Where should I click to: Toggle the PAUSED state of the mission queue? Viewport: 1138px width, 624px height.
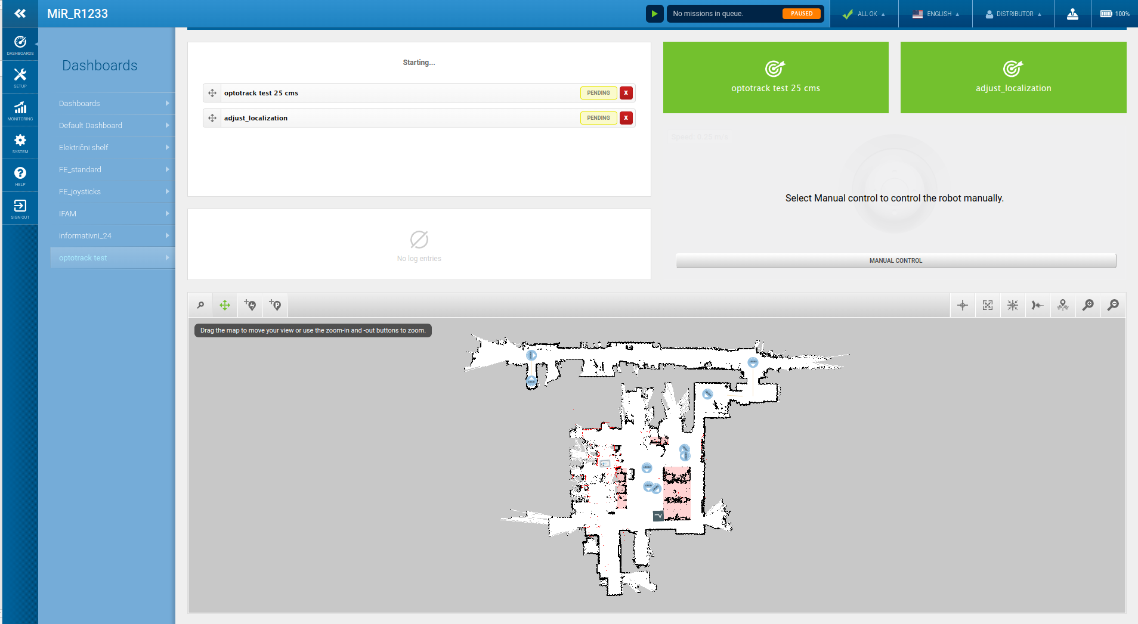(x=802, y=13)
